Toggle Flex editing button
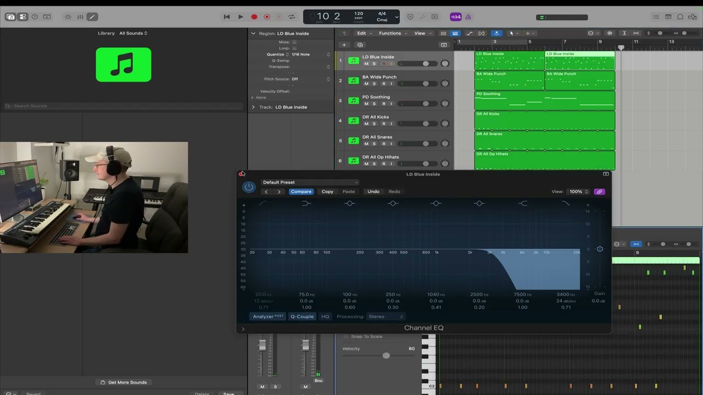Image resolution: width=703 pixels, height=395 pixels. point(482,33)
